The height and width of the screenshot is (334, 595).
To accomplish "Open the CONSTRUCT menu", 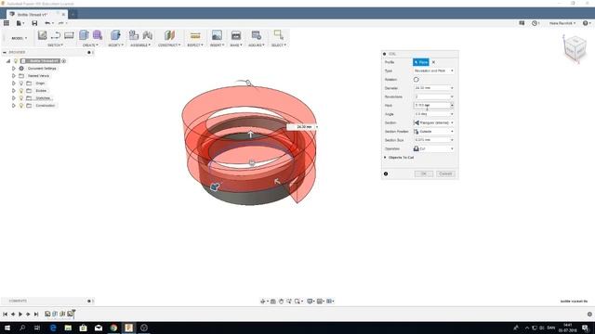I will click(x=169, y=45).
